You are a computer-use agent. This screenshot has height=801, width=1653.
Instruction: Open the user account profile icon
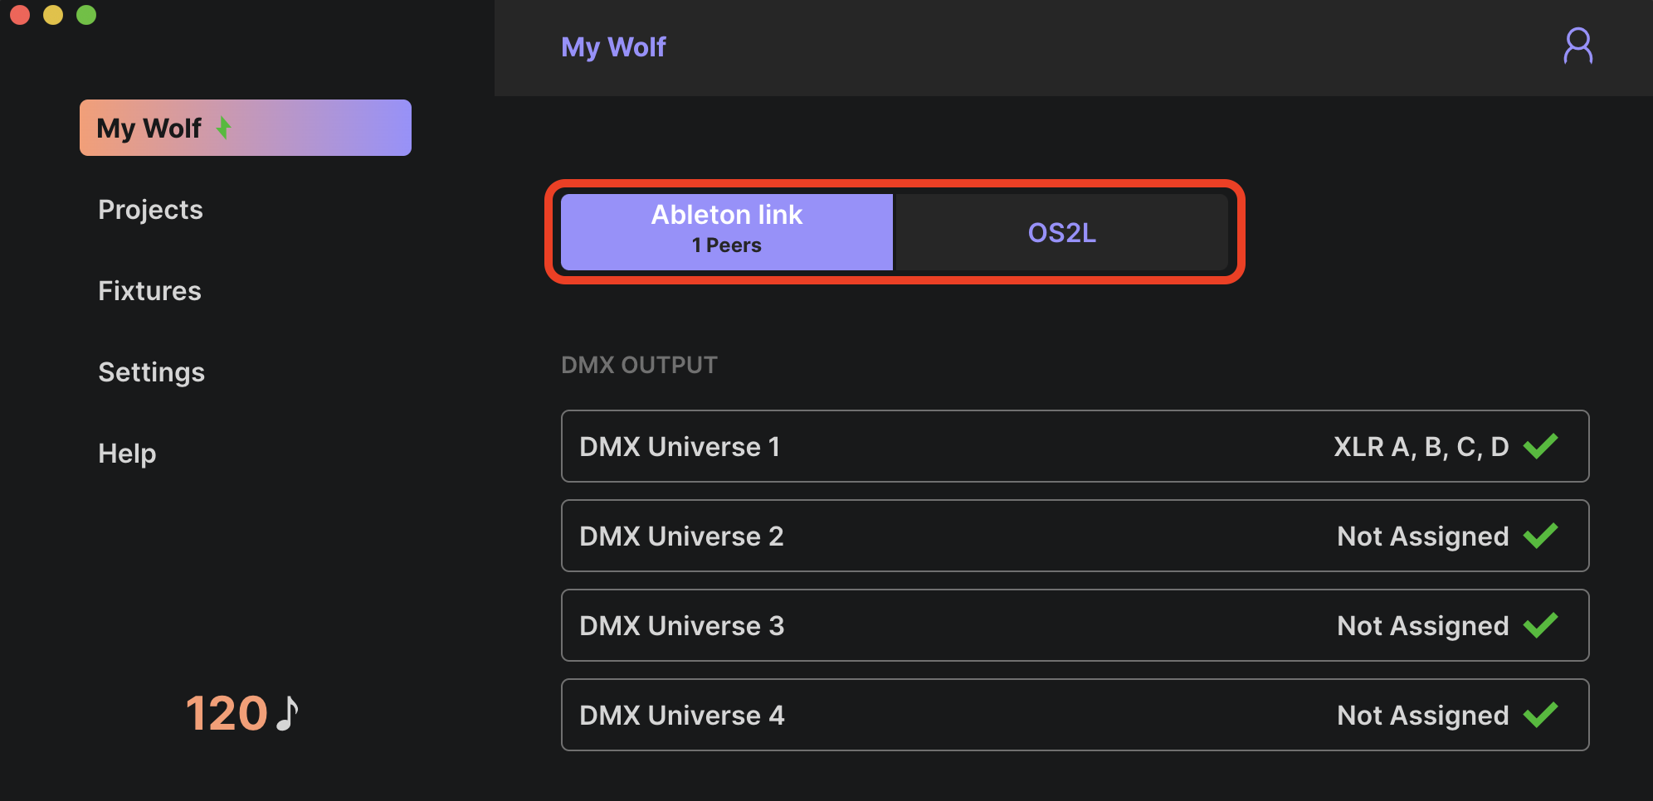(1577, 46)
